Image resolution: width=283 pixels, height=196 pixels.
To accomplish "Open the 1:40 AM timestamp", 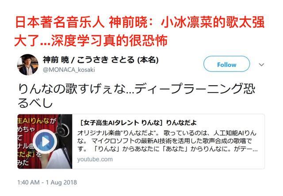I will 28,182.
